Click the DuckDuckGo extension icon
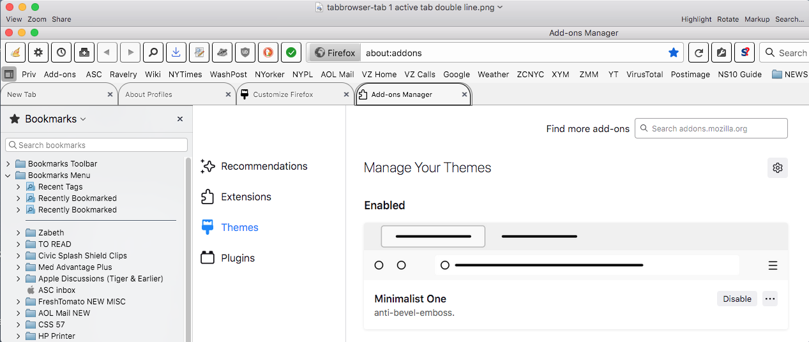Image resolution: width=809 pixels, height=342 pixels. 268,52
